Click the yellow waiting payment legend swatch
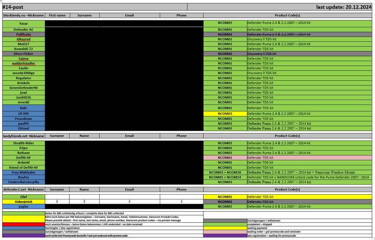 [225, 228]
